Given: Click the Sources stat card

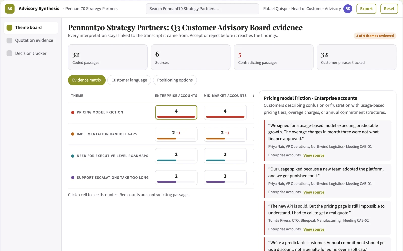Looking at the screenshot, I should tap(191, 57).
